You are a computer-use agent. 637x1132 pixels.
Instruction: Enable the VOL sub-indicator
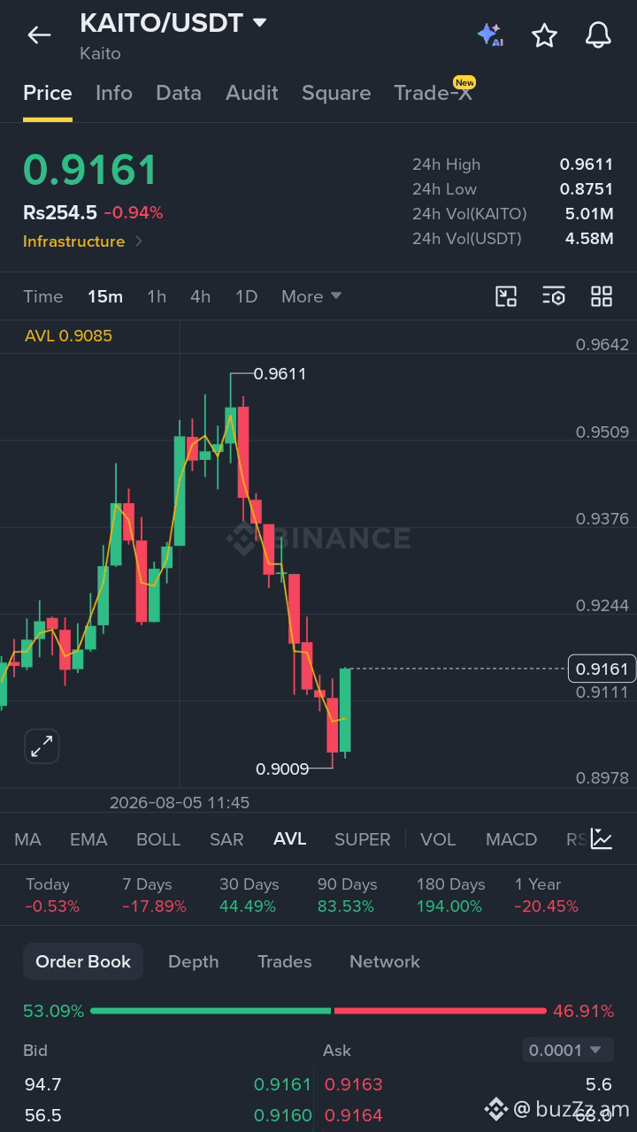coord(438,839)
